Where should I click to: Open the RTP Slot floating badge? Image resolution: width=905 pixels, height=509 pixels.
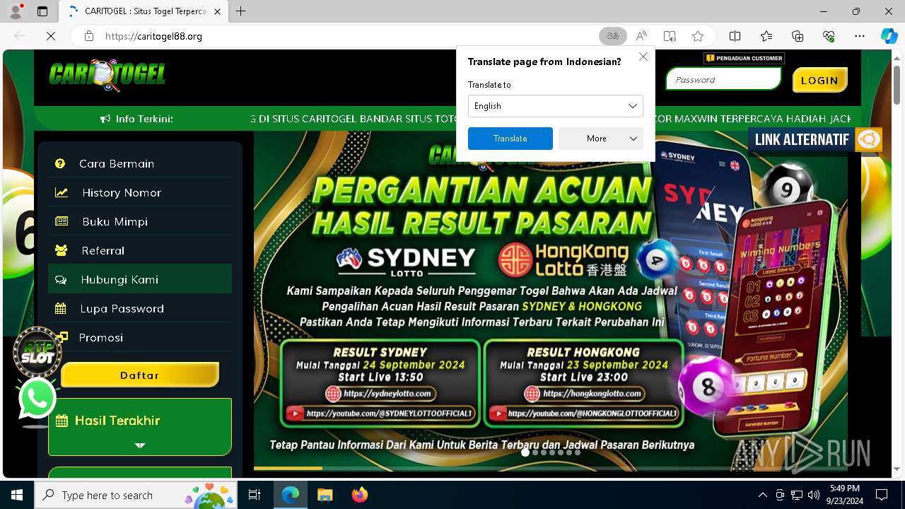[x=37, y=351]
